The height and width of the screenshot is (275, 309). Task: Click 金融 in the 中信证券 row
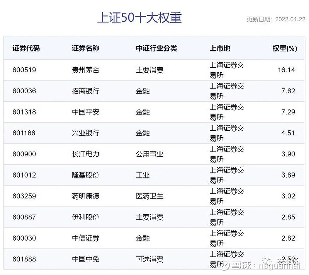[143, 238]
